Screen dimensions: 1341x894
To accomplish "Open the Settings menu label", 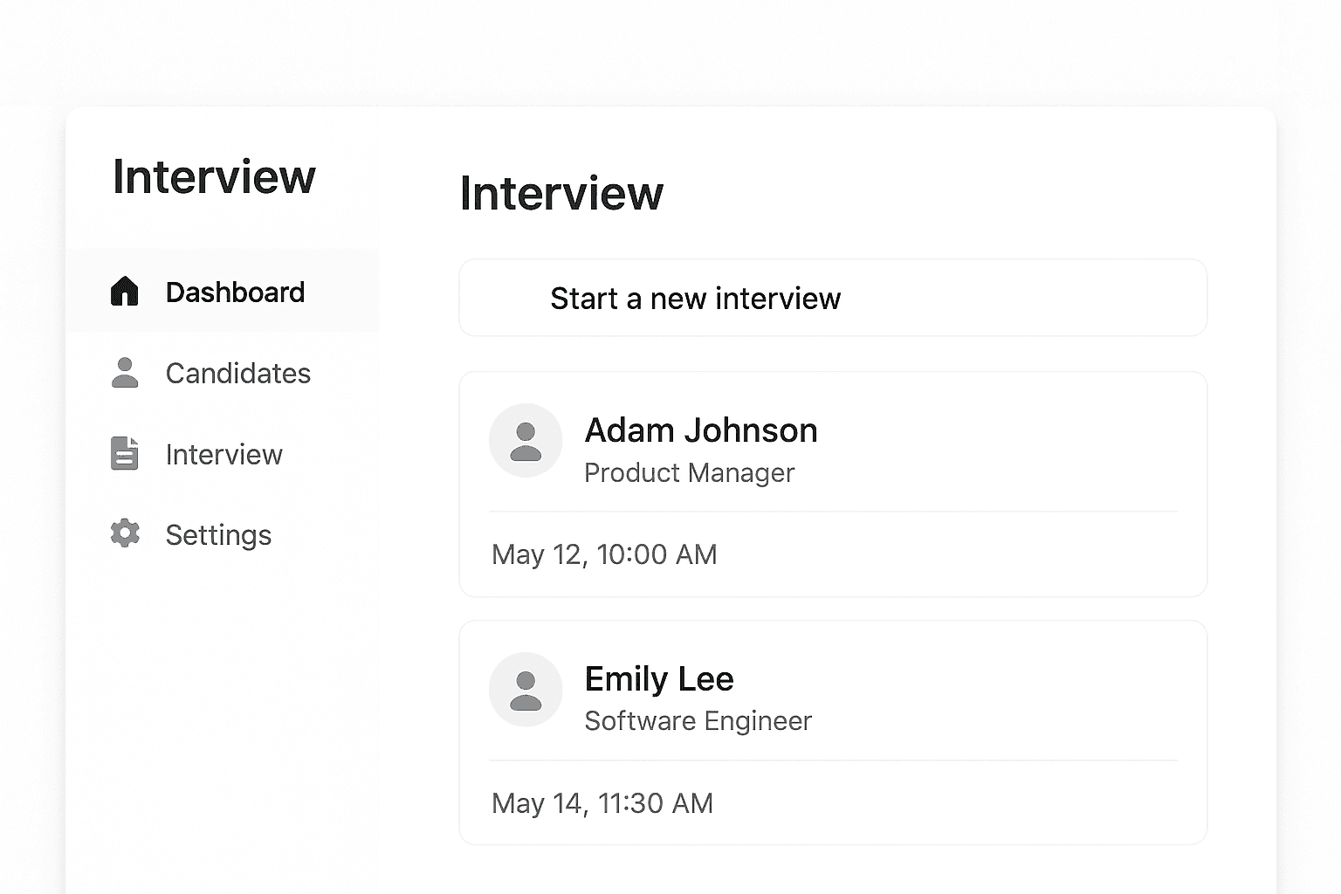I will click(218, 535).
